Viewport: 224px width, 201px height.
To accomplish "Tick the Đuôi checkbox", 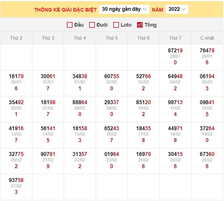I will (92, 25).
